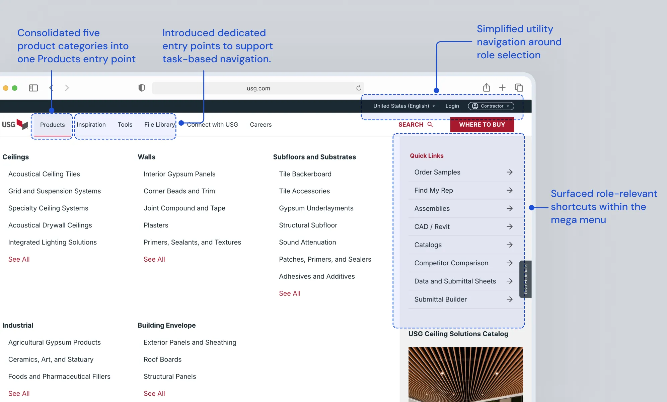The height and width of the screenshot is (402, 667).
Task: Open the Products menu
Action: tap(52, 125)
